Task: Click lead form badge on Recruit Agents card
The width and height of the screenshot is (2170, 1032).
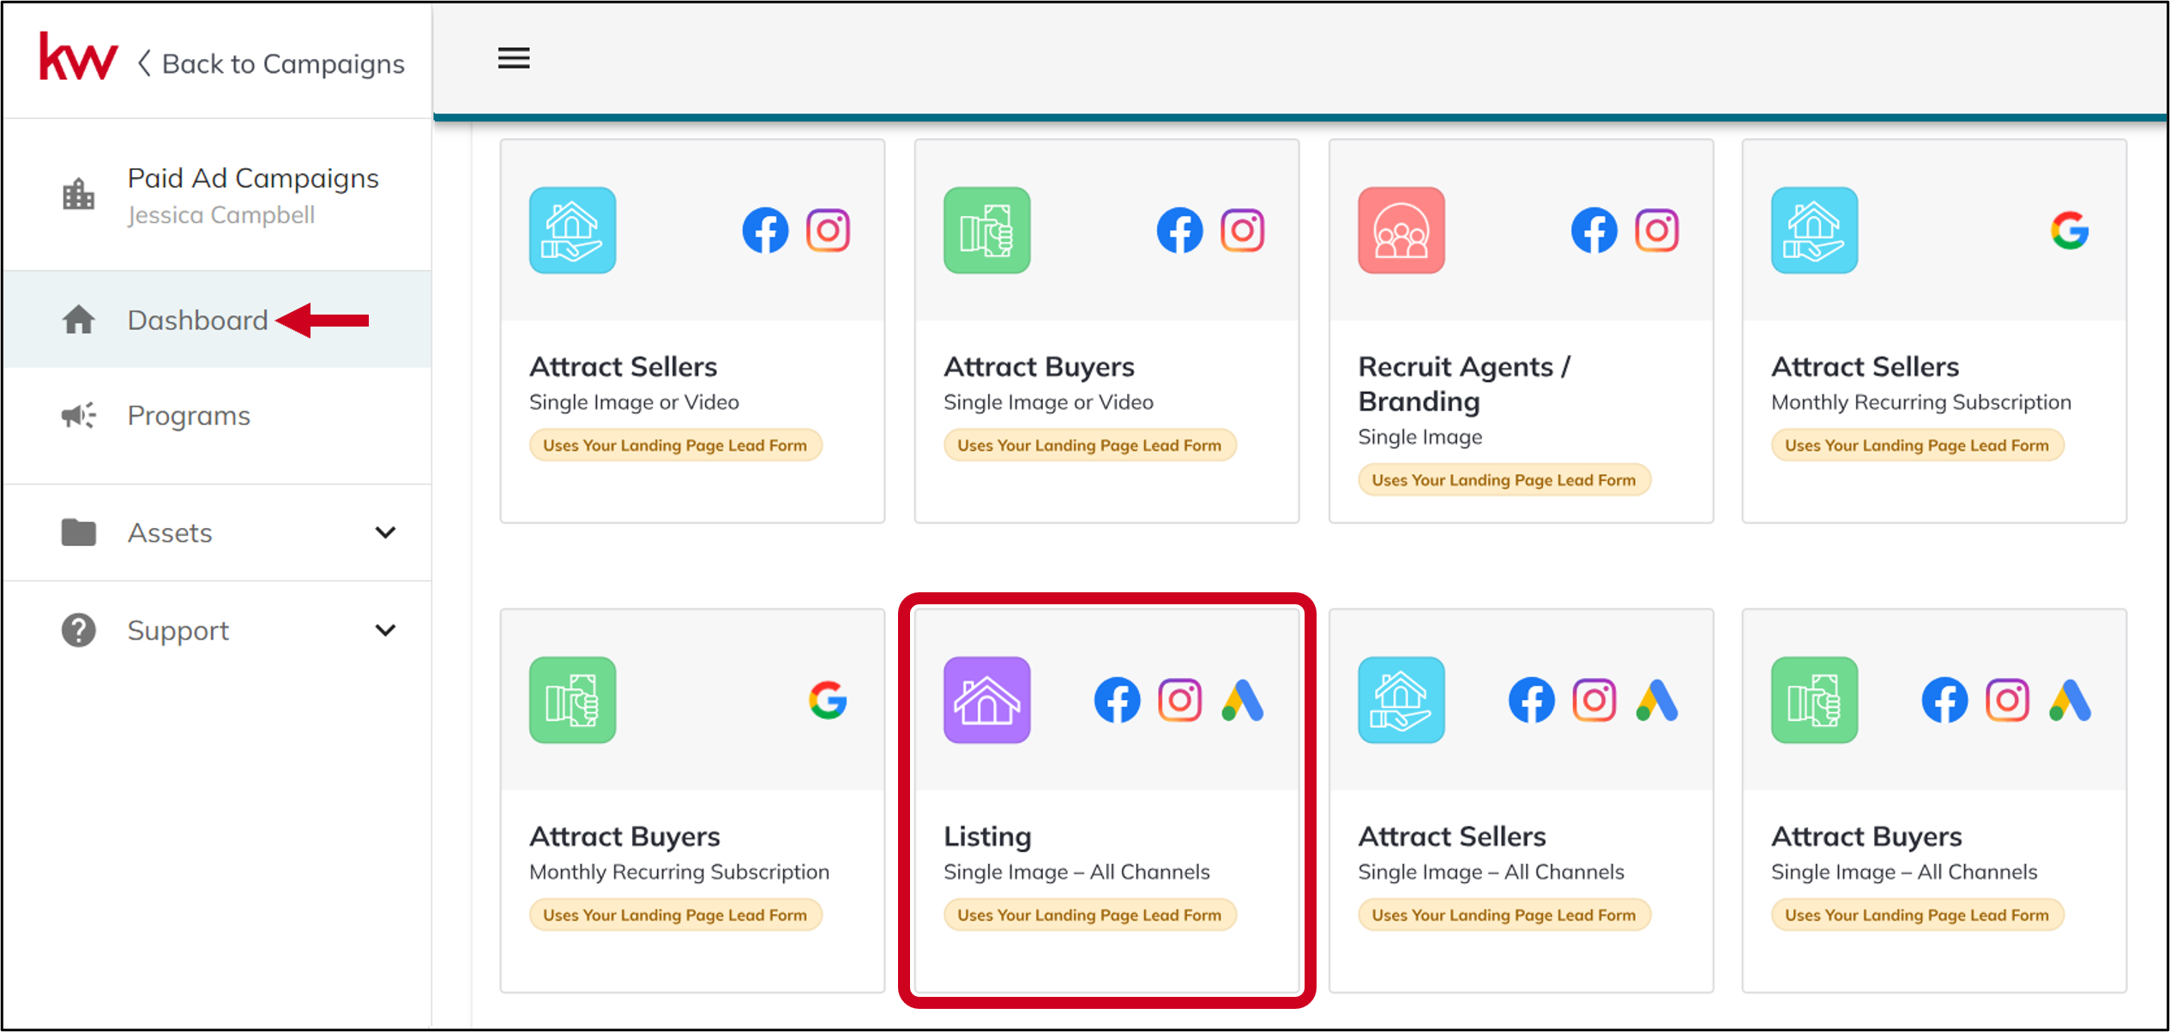Action: (x=1504, y=479)
